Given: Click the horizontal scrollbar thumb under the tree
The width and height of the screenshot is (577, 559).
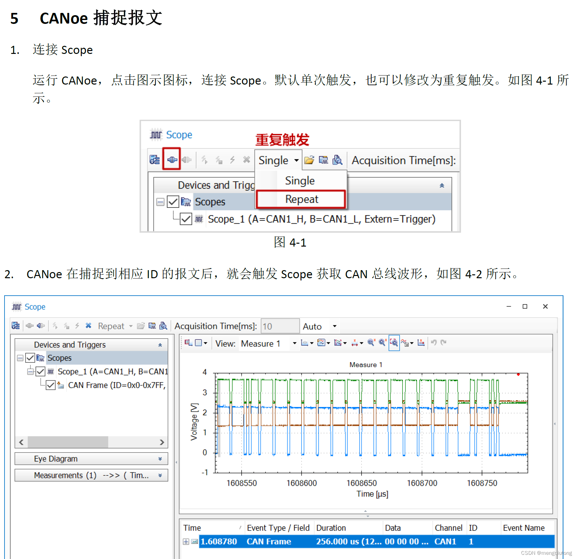Looking at the screenshot, I should click(68, 442).
